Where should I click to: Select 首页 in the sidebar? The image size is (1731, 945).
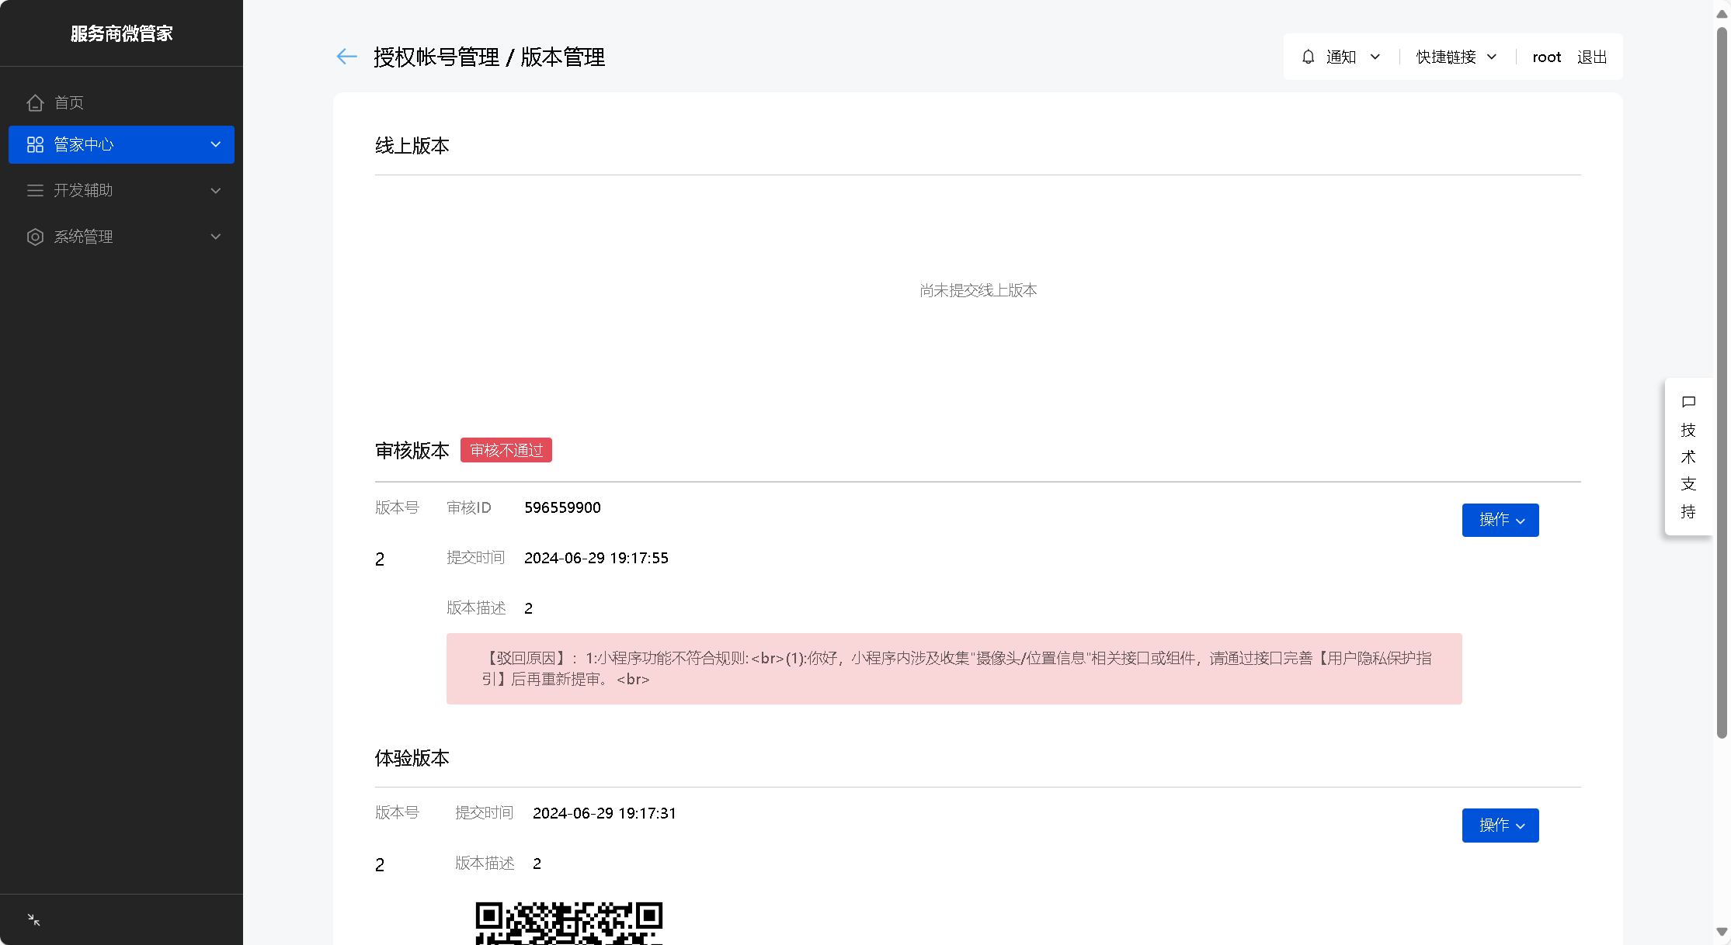pos(69,102)
